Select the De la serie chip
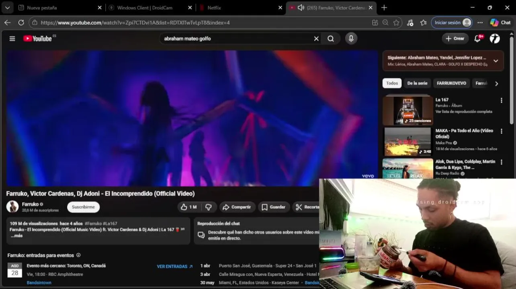 point(417,83)
